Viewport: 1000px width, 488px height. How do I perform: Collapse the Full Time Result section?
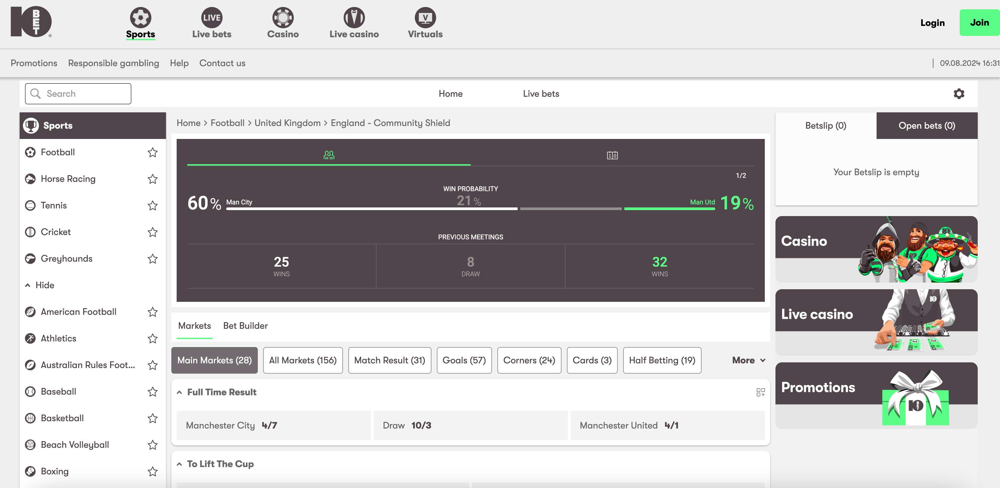[179, 392]
